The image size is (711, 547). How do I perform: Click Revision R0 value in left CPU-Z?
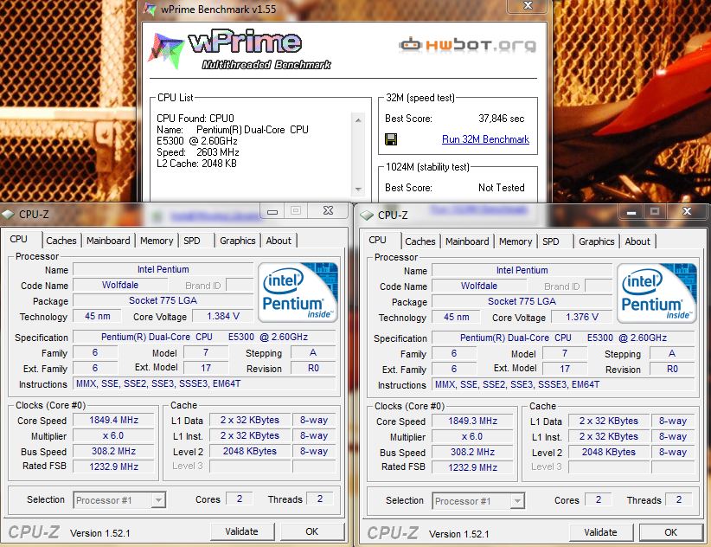[313, 368]
